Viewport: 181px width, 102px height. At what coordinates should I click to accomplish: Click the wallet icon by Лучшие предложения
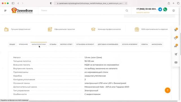(x=7, y=29)
